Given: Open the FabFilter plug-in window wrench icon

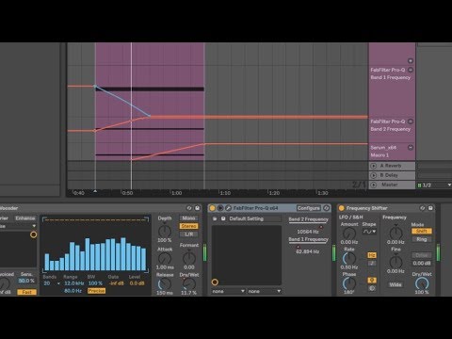Looking at the screenshot, I should (x=228, y=208).
